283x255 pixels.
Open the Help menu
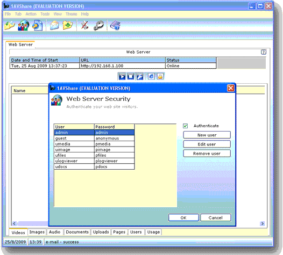[85, 14]
